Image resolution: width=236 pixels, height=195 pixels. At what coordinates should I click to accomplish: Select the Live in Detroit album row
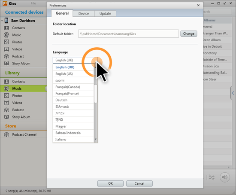coord(218,46)
